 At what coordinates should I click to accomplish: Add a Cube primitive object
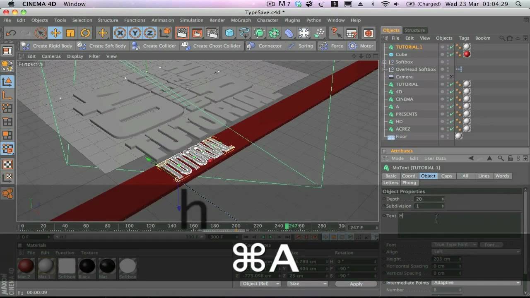[229, 33]
